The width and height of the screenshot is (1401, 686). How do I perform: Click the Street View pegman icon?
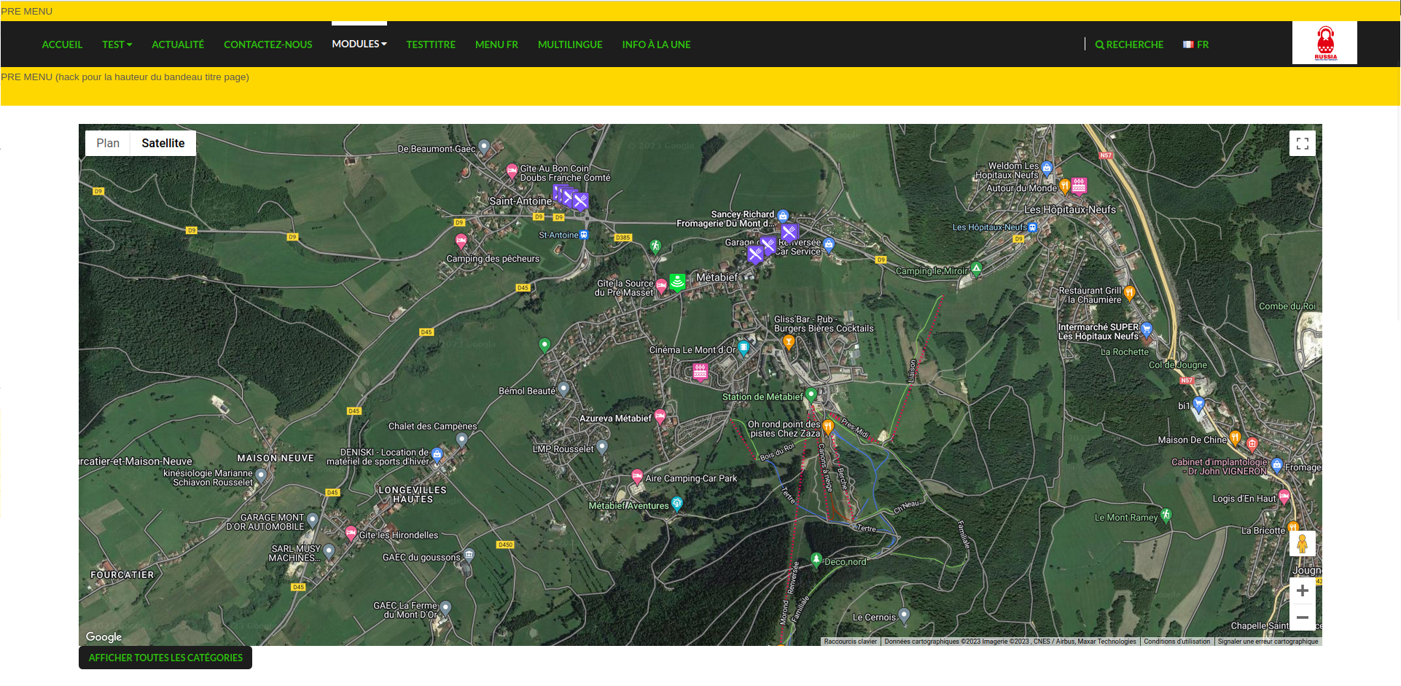(x=1303, y=543)
